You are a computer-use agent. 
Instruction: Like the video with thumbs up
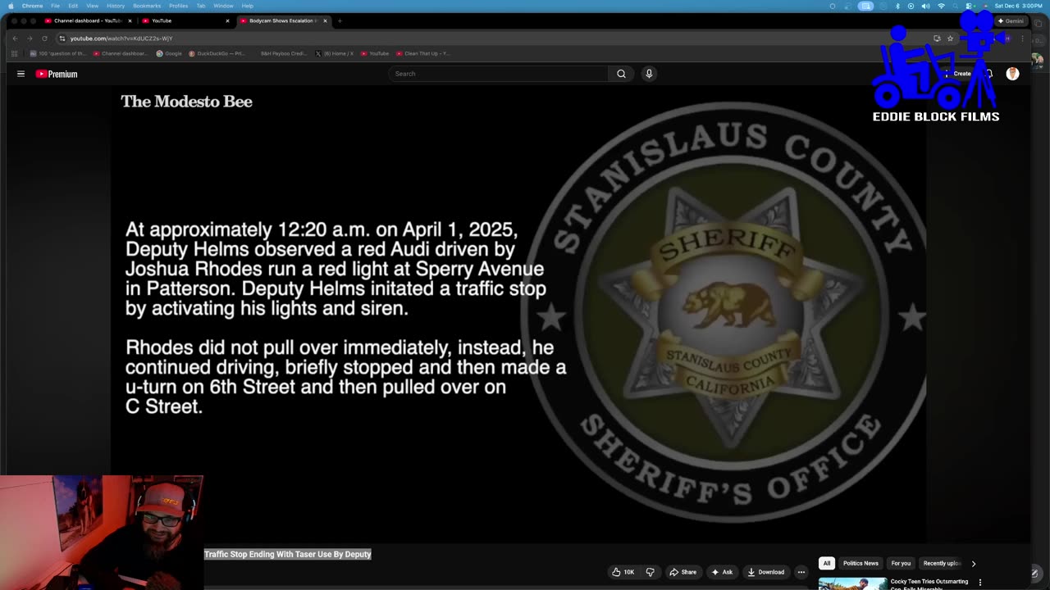pos(623,572)
